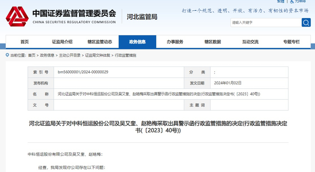315x172 pixels.
Task: Click the 主题词 label cell
Action: pyautogui.click(x=197, y=105)
